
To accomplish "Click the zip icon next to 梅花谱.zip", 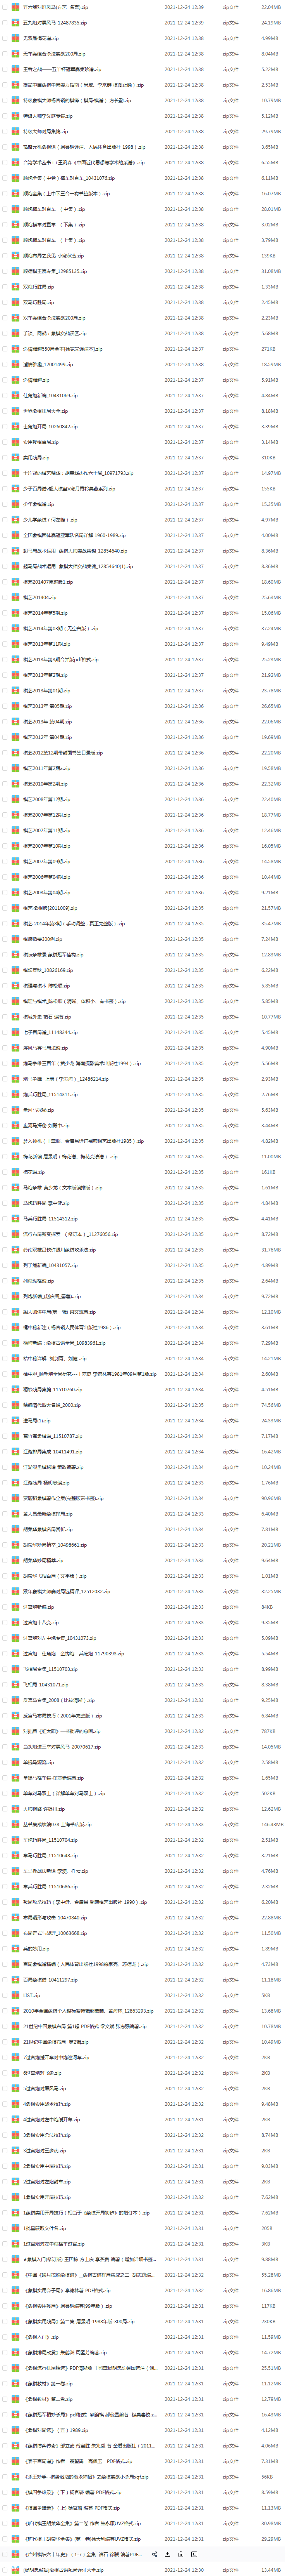I will coord(16,1172).
